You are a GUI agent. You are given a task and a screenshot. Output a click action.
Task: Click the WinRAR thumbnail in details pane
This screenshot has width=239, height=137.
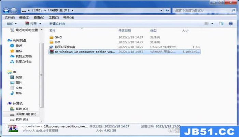(13, 128)
